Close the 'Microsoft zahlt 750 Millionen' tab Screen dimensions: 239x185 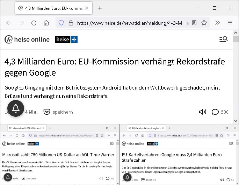(x=43, y=128)
